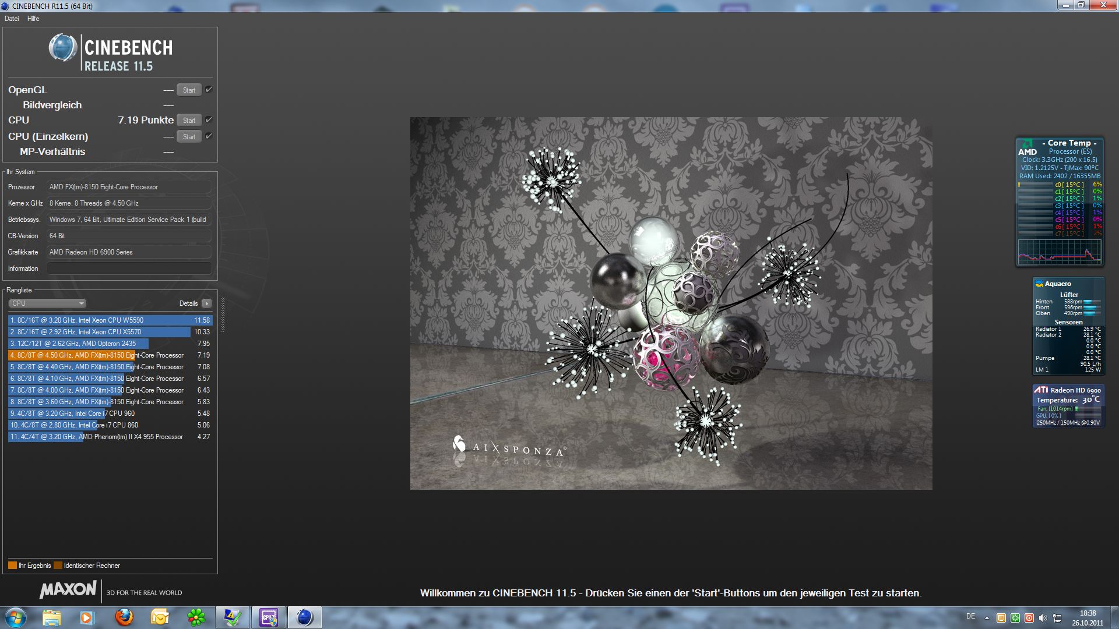Start the CPU benchmark

point(189,120)
